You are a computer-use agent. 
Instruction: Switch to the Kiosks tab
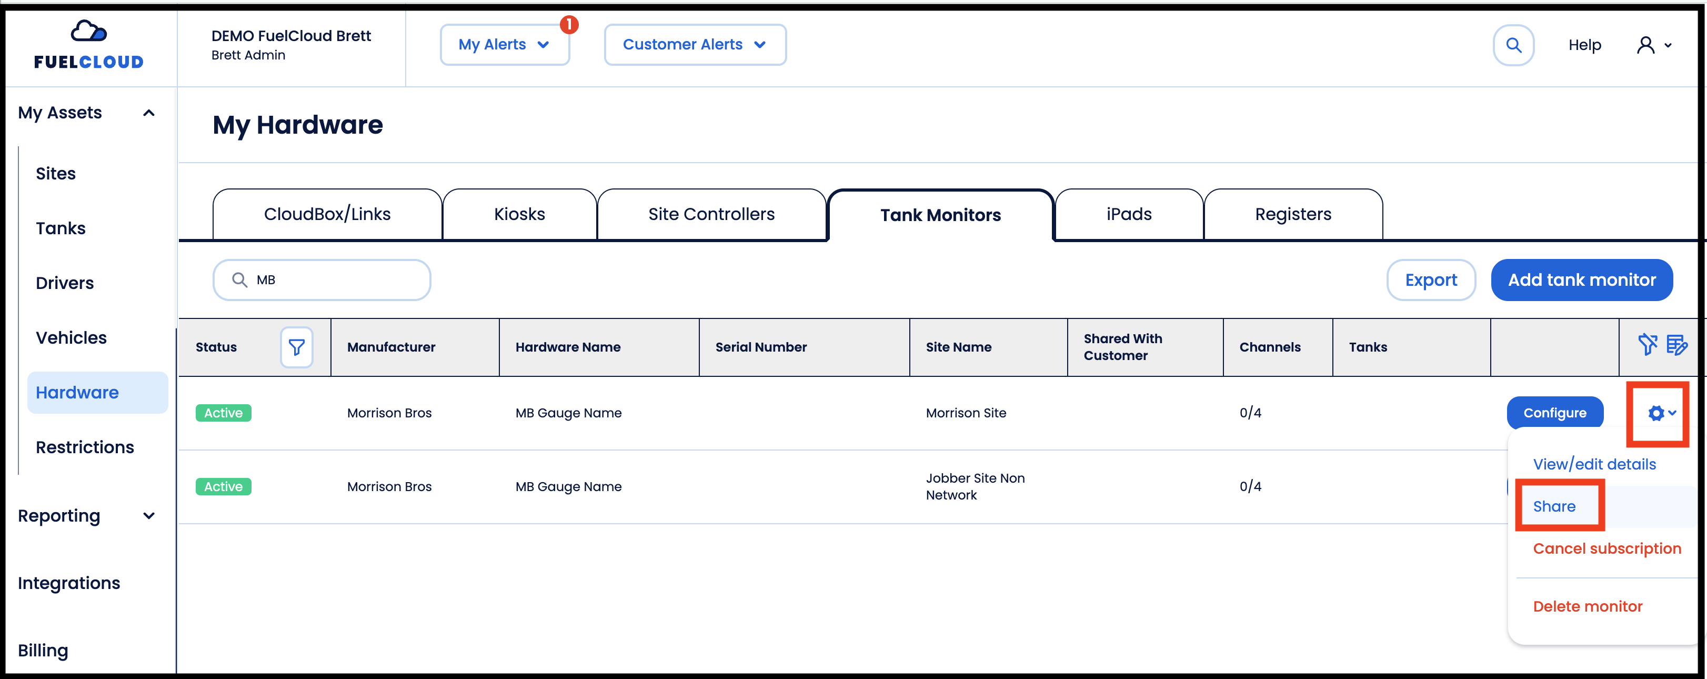[x=519, y=214]
